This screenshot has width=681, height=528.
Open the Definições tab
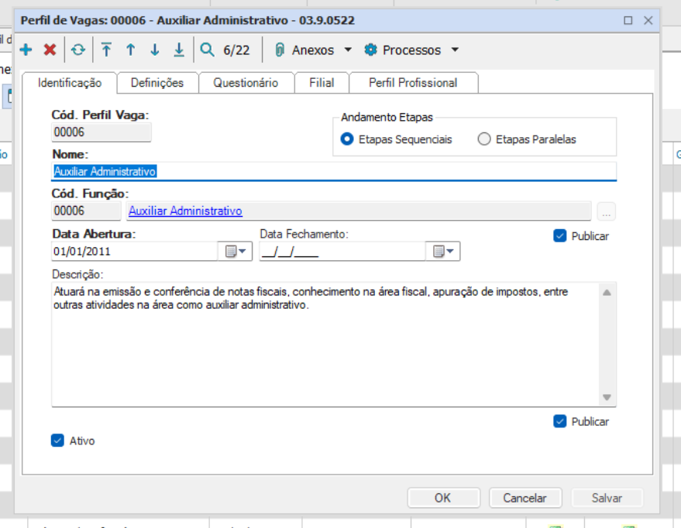[x=157, y=83]
